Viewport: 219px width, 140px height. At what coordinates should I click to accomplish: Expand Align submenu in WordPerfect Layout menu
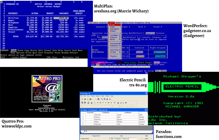pos(115,52)
